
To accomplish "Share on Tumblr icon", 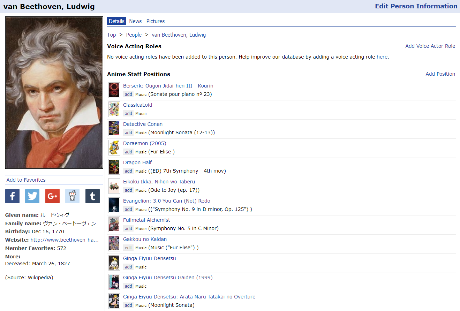I will (x=92, y=196).
